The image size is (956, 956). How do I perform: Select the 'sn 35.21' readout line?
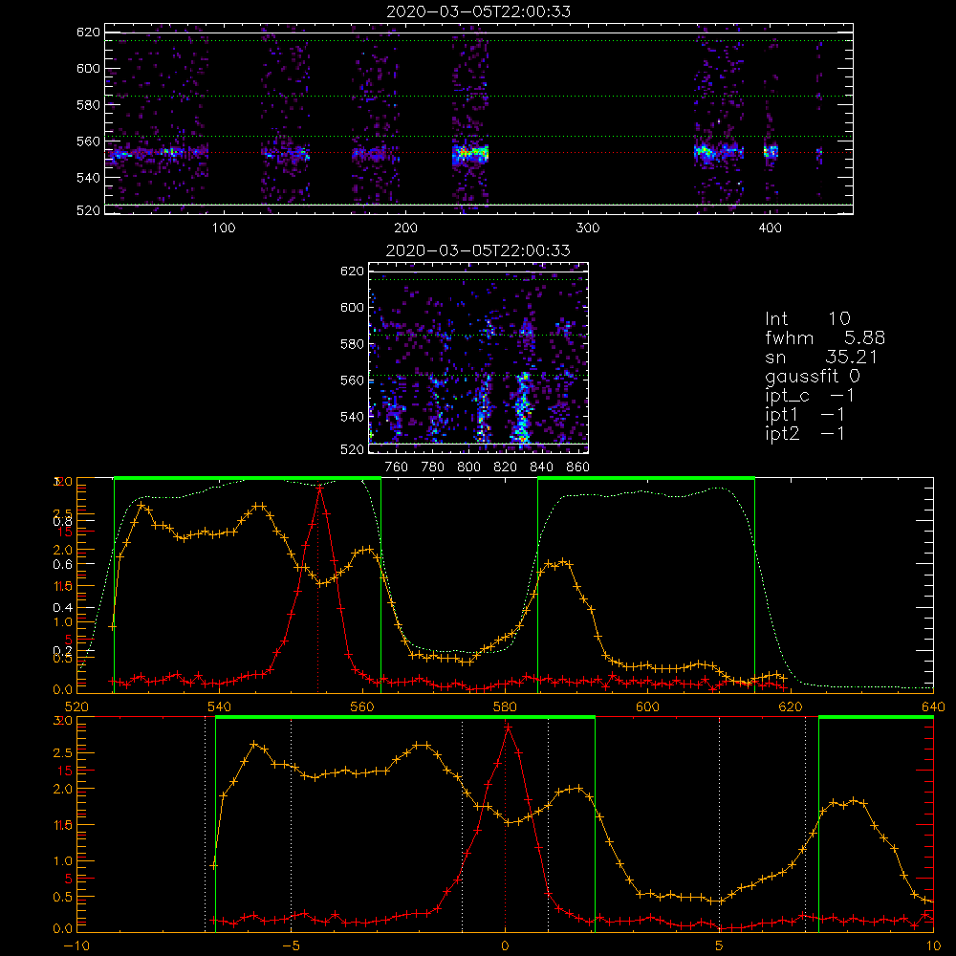(821, 357)
